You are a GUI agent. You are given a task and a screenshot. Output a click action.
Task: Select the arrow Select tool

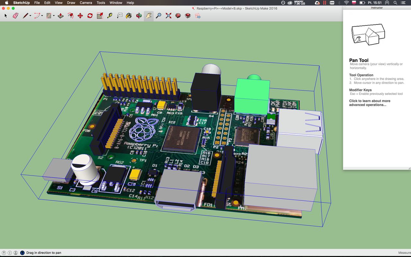pos(6,16)
